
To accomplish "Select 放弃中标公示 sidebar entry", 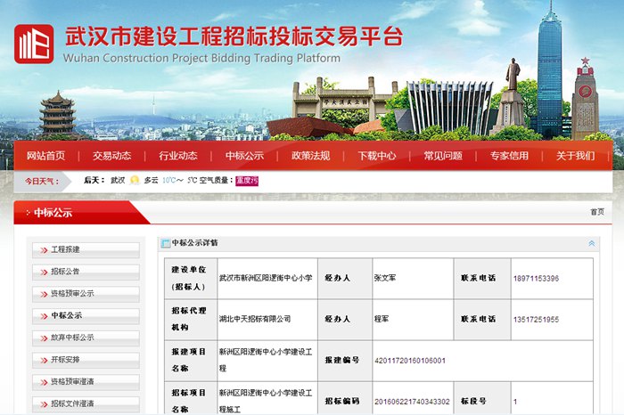I will pos(73,338).
